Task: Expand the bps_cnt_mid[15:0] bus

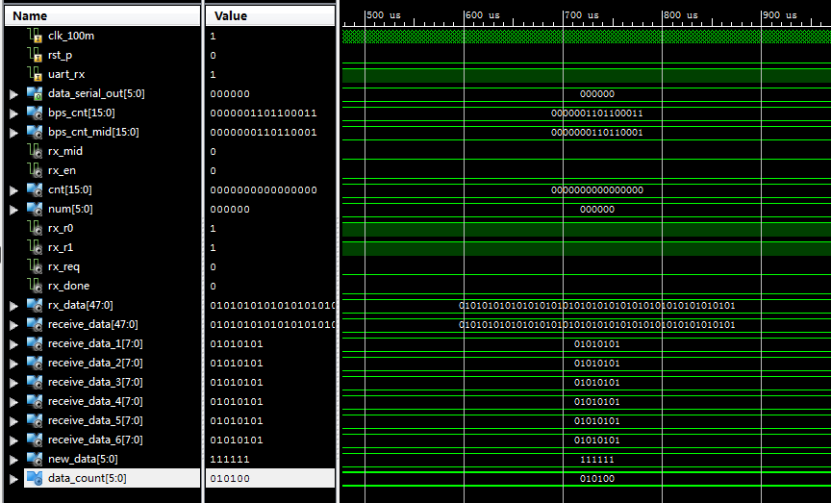Action: pos(13,132)
